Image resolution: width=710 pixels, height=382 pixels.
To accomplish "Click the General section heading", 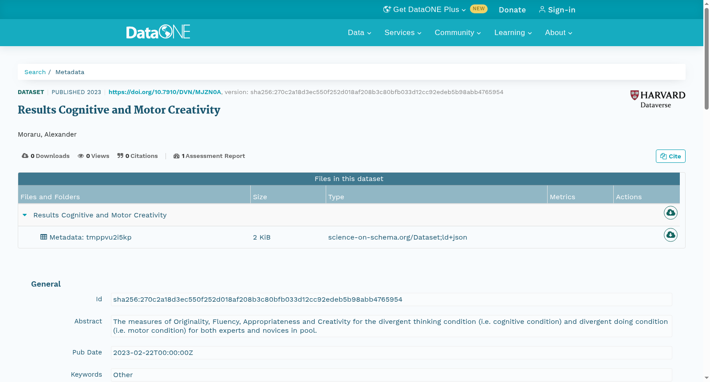I will pos(46,284).
